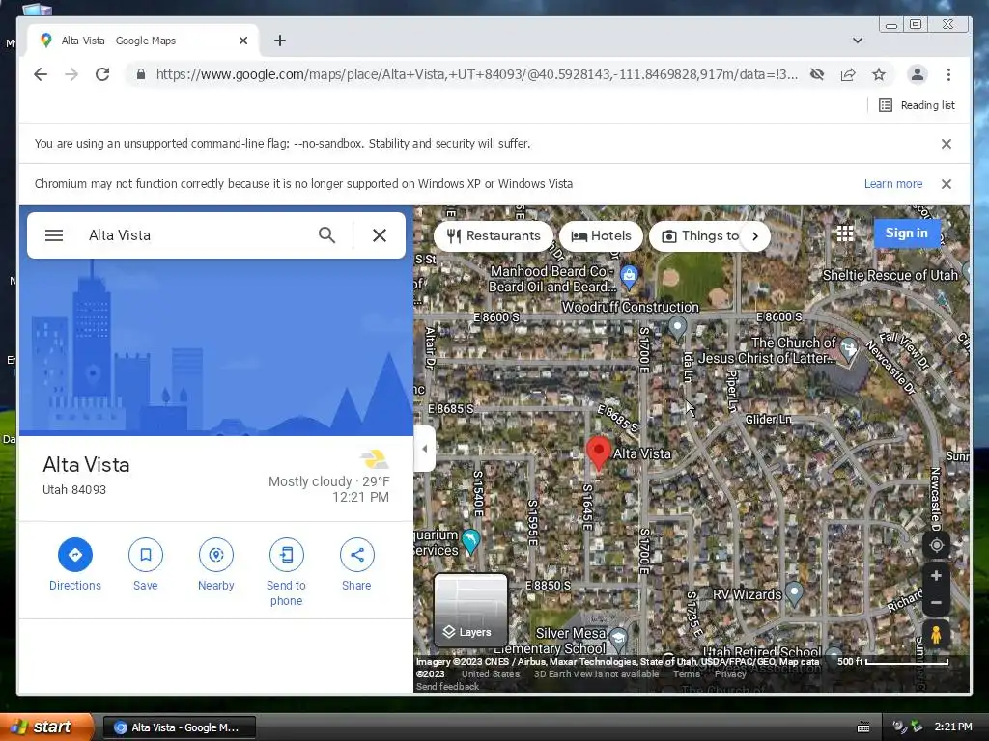
Task: Open the browser profile icon
Action: click(918, 74)
